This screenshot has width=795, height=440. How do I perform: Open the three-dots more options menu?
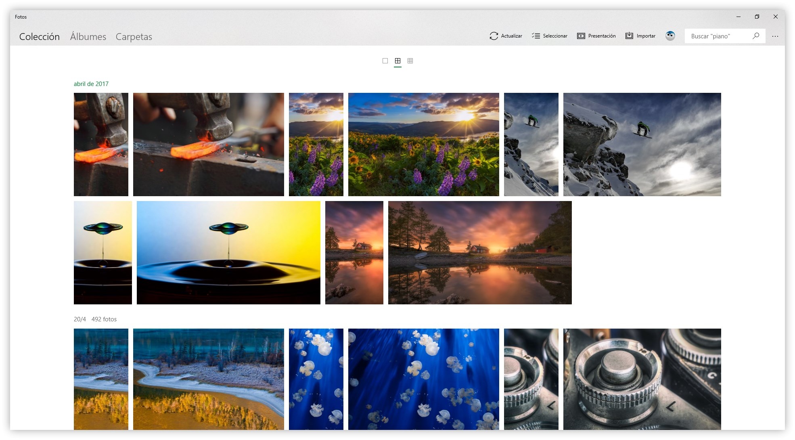(x=775, y=36)
